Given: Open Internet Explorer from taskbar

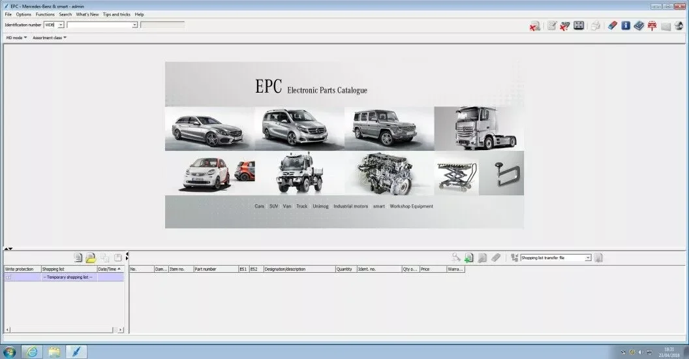Looking at the screenshot, I should 32,352.
